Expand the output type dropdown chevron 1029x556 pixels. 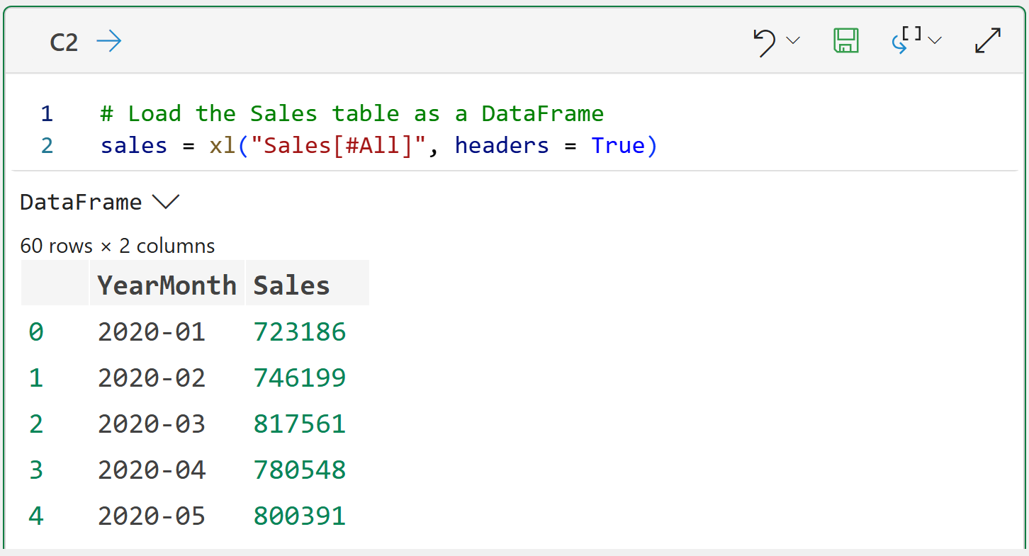click(x=935, y=41)
